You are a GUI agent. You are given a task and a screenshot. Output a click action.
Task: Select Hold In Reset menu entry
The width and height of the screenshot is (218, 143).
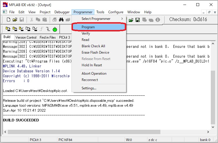click(x=99, y=65)
